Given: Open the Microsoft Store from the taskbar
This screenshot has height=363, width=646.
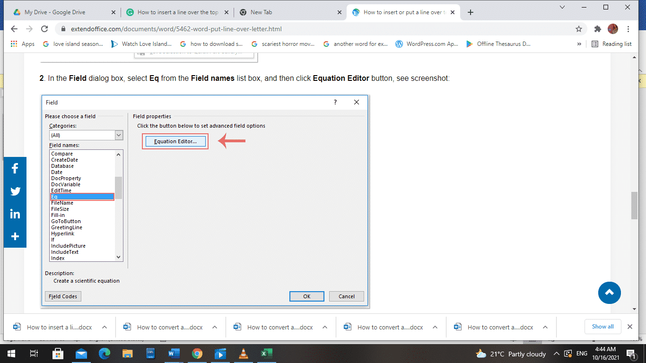Looking at the screenshot, I should tap(58, 353).
